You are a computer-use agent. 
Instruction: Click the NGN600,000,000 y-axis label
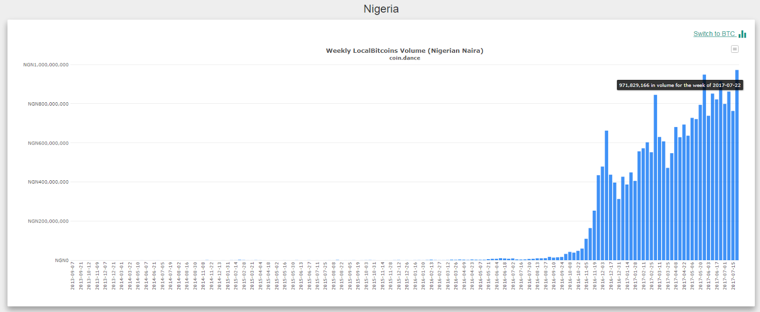coord(48,143)
